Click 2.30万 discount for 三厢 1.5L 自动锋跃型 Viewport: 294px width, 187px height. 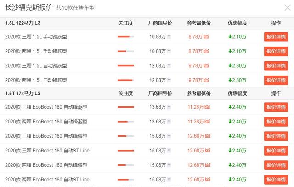click(237, 65)
